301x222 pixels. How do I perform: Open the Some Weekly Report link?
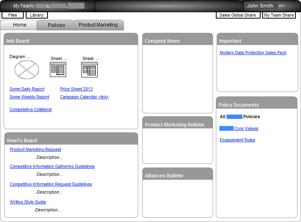29,97
